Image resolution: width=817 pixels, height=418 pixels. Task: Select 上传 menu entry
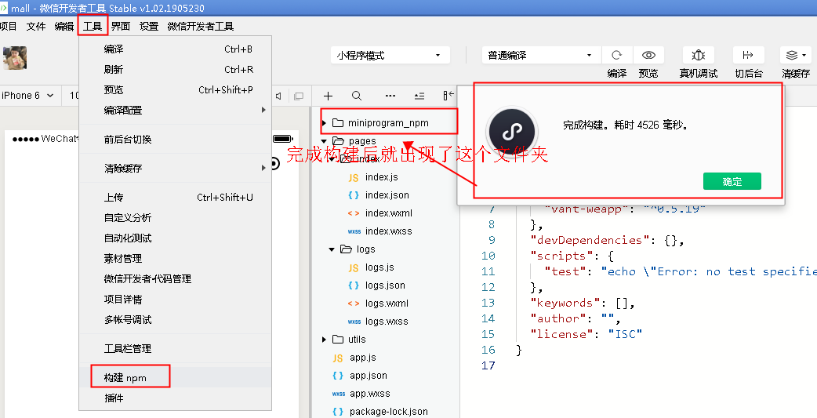[176, 197]
